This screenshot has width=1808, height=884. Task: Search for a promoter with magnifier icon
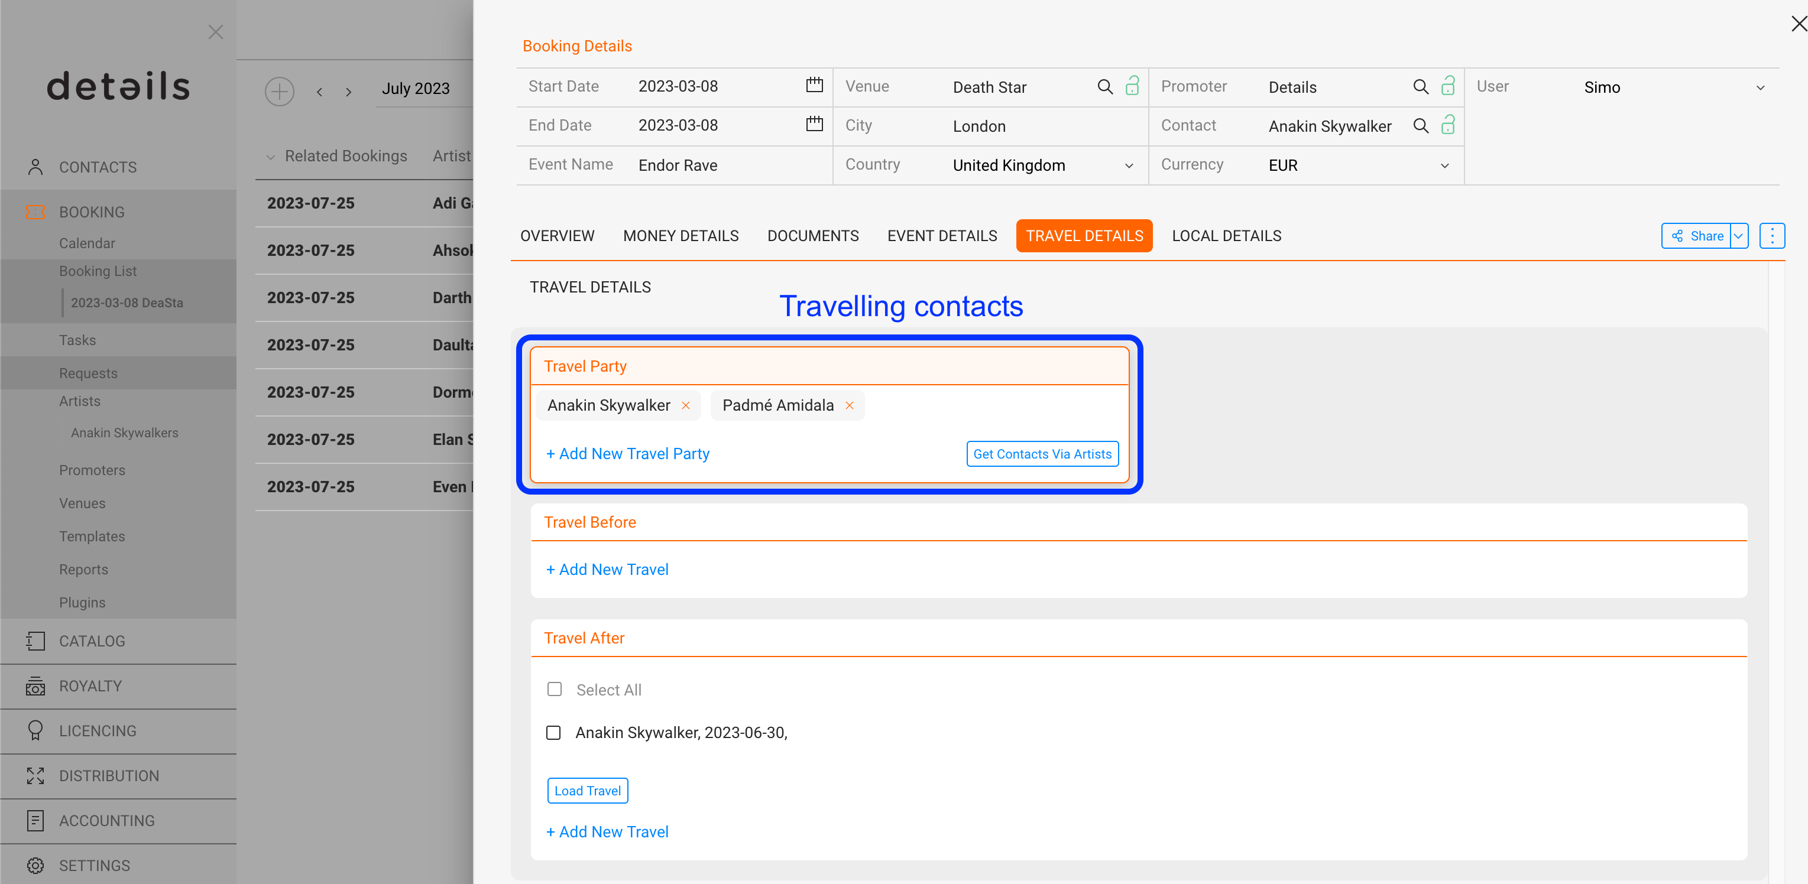tap(1421, 87)
